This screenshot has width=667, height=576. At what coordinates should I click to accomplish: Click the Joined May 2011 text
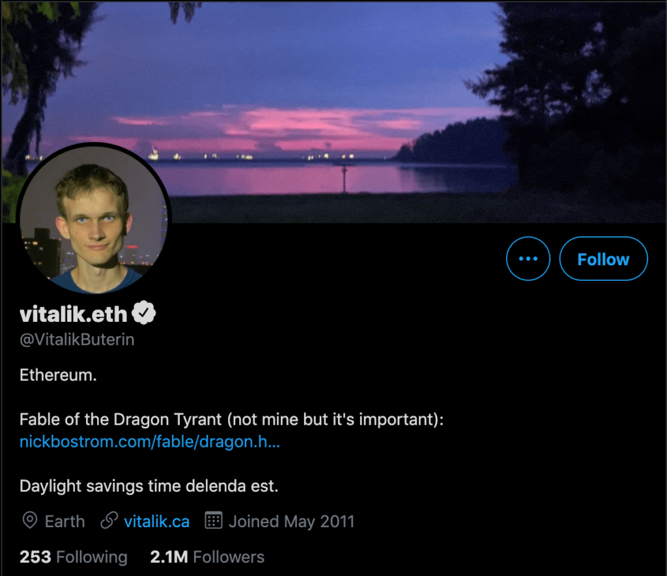[x=291, y=521]
